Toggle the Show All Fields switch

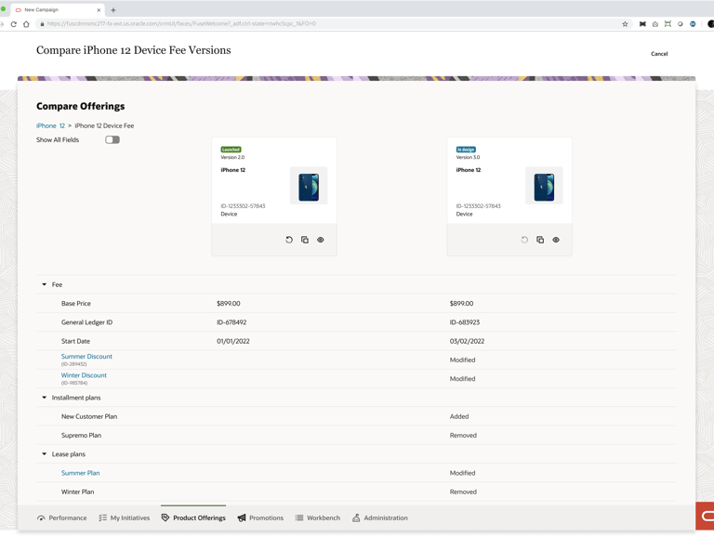pyautogui.click(x=112, y=139)
